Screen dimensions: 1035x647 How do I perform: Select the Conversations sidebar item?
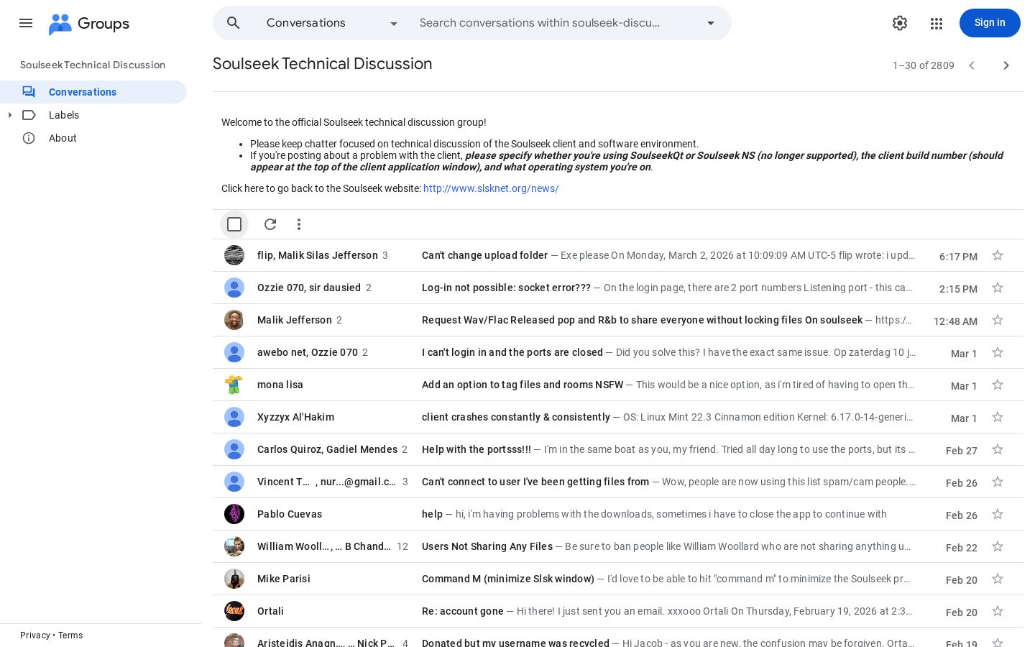[93, 92]
